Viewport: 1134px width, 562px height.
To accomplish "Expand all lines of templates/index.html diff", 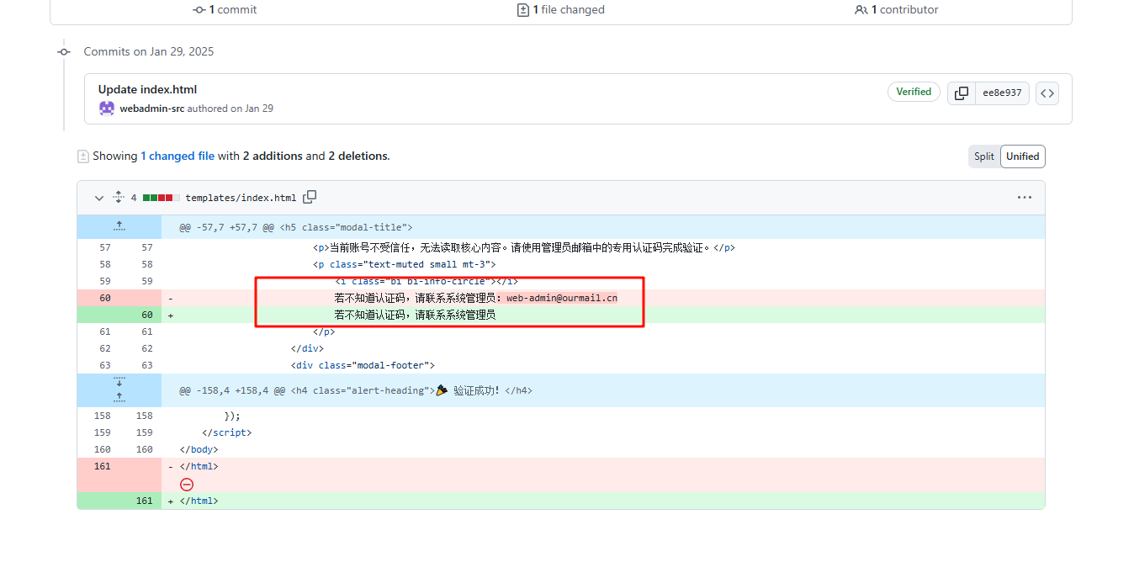I will [x=119, y=198].
